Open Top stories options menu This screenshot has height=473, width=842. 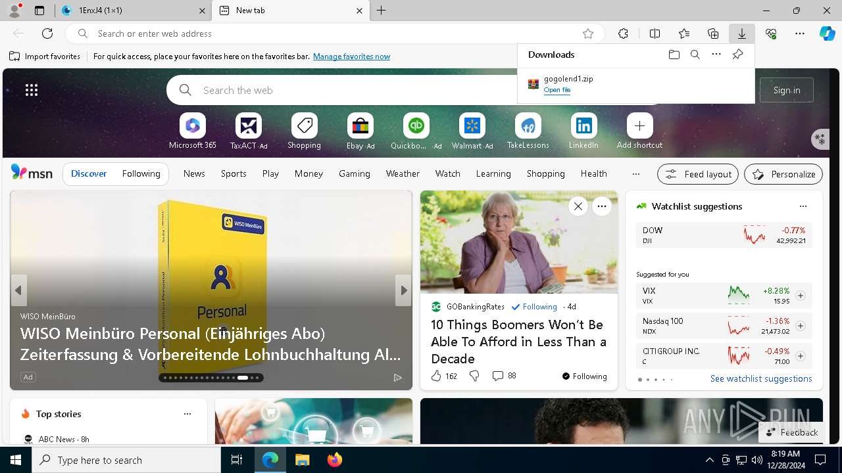point(187,414)
